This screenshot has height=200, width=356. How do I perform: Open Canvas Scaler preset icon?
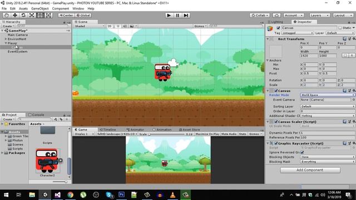click(349, 122)
